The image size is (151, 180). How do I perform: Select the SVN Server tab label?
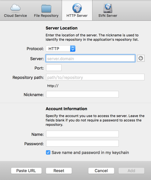[108, 16]
